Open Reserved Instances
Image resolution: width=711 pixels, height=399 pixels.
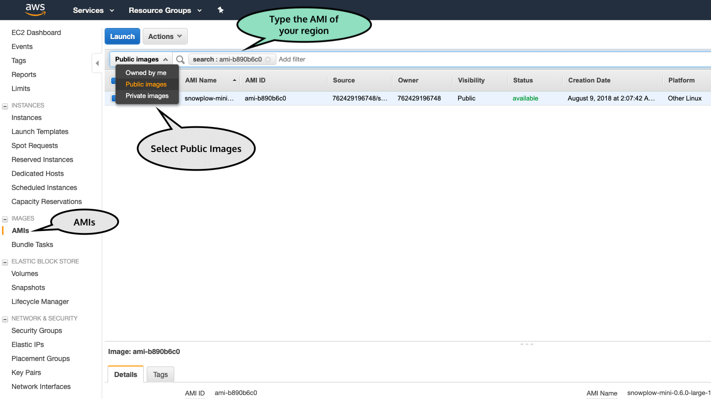[x=43, y=159]
